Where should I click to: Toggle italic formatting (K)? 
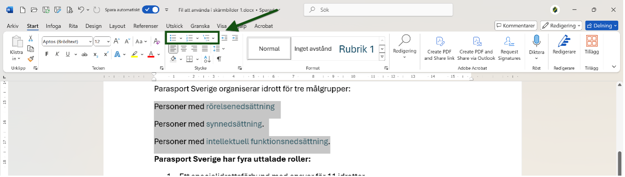click(57, 54)
